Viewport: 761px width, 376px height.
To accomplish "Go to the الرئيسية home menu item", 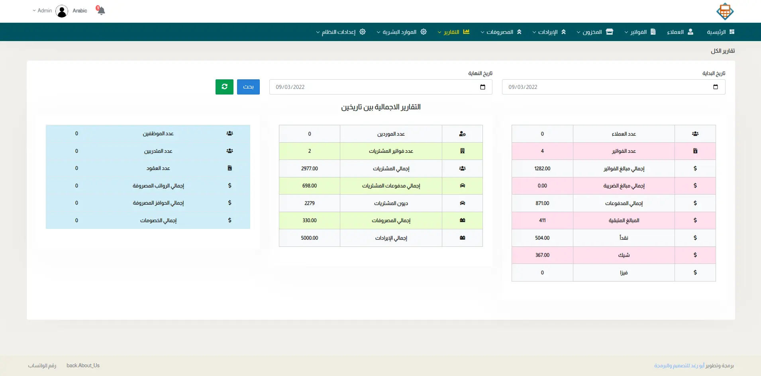I will (720, 32).
